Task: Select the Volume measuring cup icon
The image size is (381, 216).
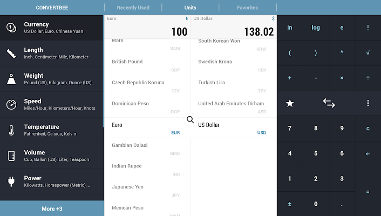Action: click(x=11, y=156)
